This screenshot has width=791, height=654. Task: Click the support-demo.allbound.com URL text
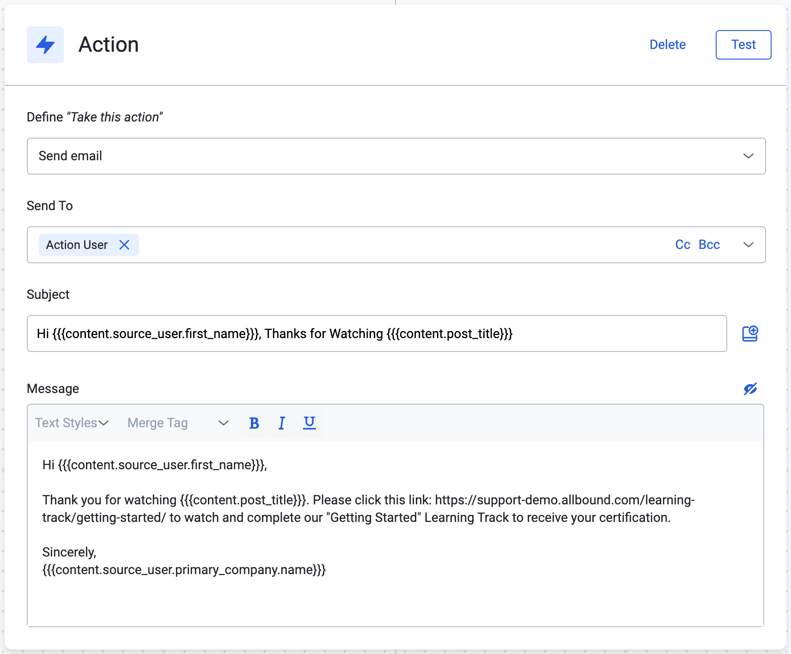click(369, 509)
